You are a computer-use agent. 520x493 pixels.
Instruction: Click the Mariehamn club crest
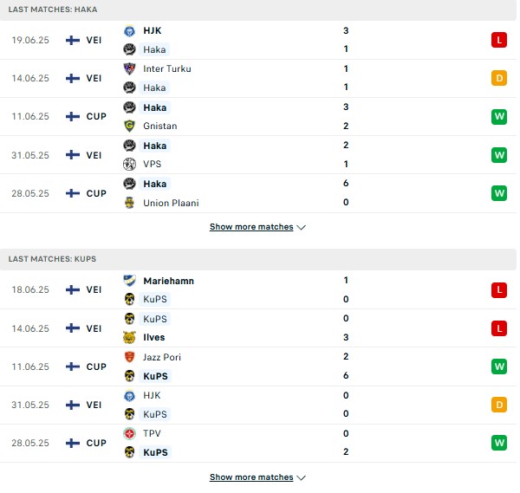pyautogui.click(x=129, y=281)
